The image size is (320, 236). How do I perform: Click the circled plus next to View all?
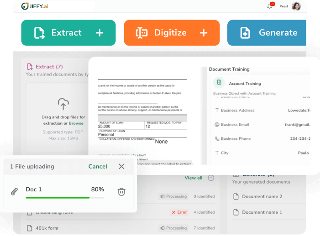coord(211,178)
